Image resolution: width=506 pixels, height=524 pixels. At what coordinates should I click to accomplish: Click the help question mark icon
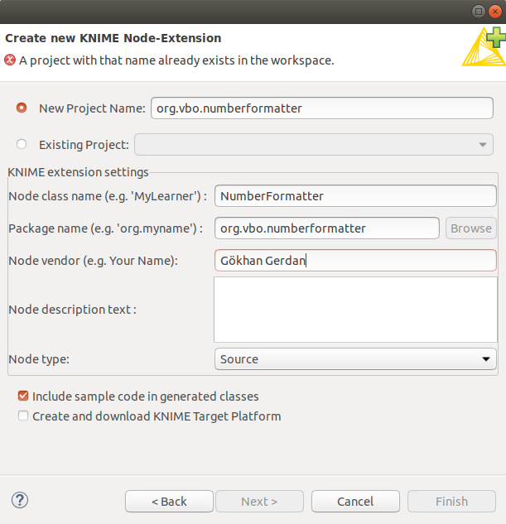20,500
